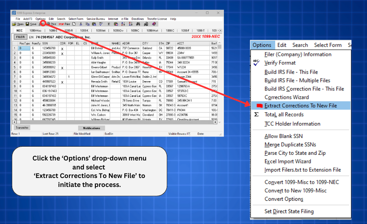Toggle the COR cell for Nevada Smith row
Viewport: 367px width, 224px height.
pyautogui.click(x=62, y=81)
